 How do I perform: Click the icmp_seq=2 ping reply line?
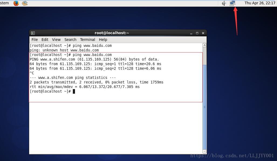95,69
